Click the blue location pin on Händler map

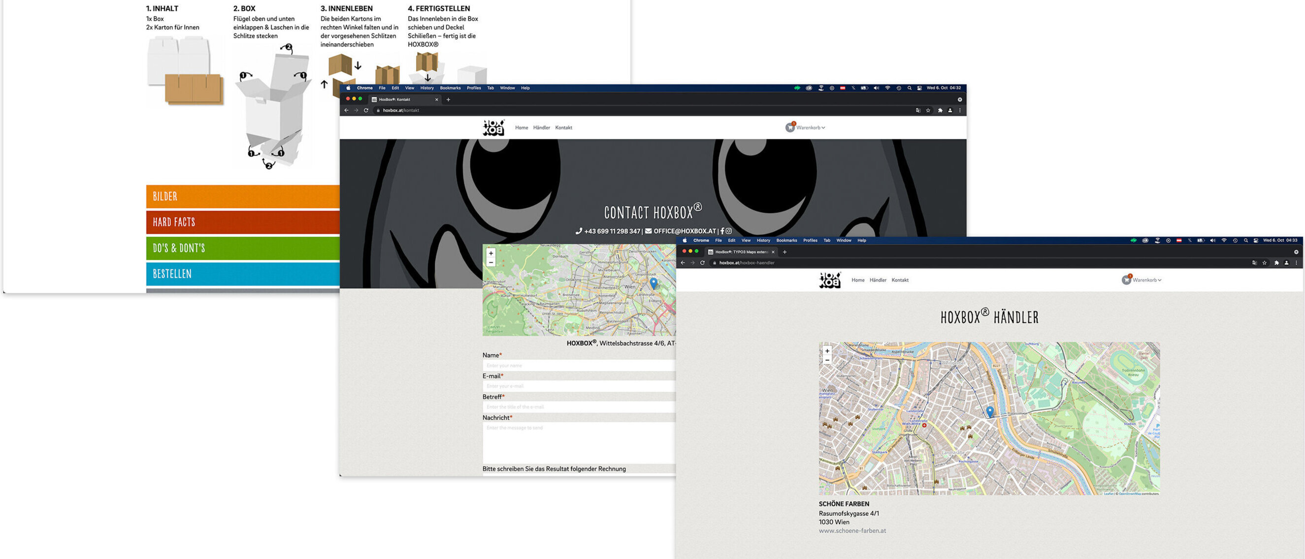tap(989, 411)
